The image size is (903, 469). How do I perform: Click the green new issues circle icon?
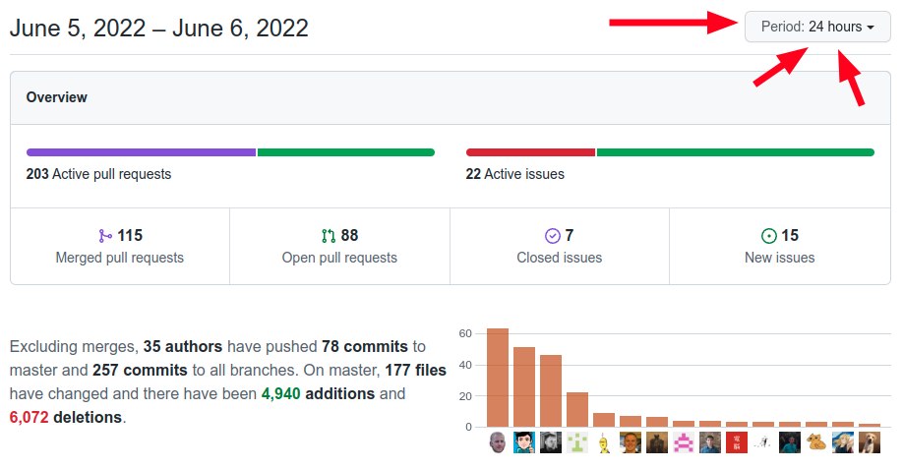769,236
